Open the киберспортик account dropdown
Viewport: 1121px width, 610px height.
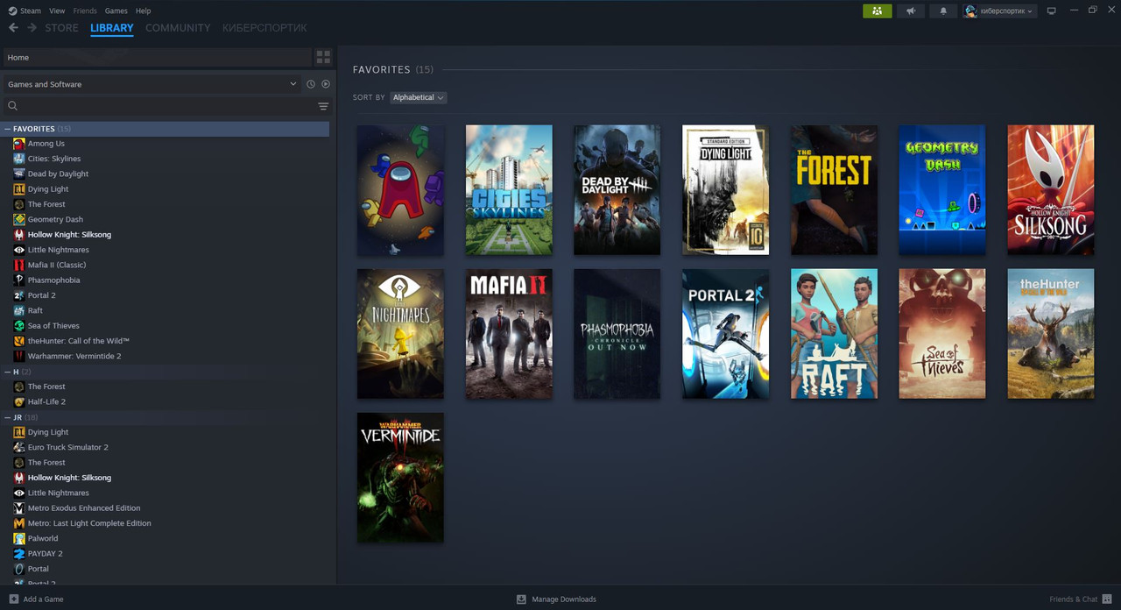pyautogui.click(x=999, y=11)
